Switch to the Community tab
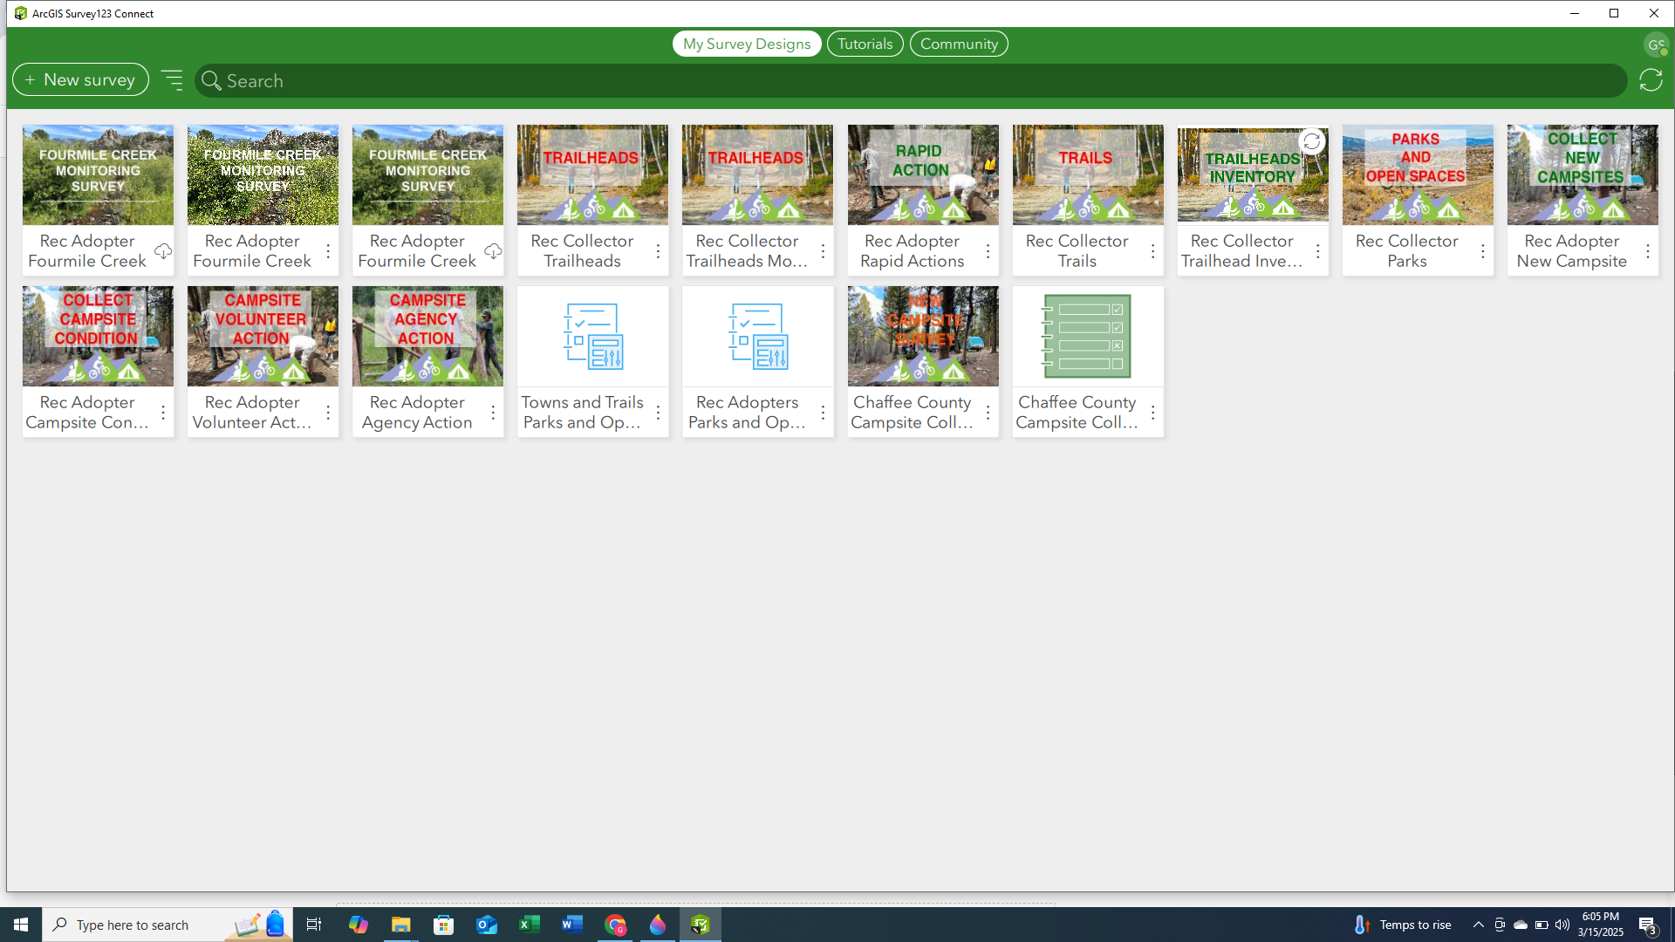This screenshot has height=942, width=1675. [x=959, y=44]
